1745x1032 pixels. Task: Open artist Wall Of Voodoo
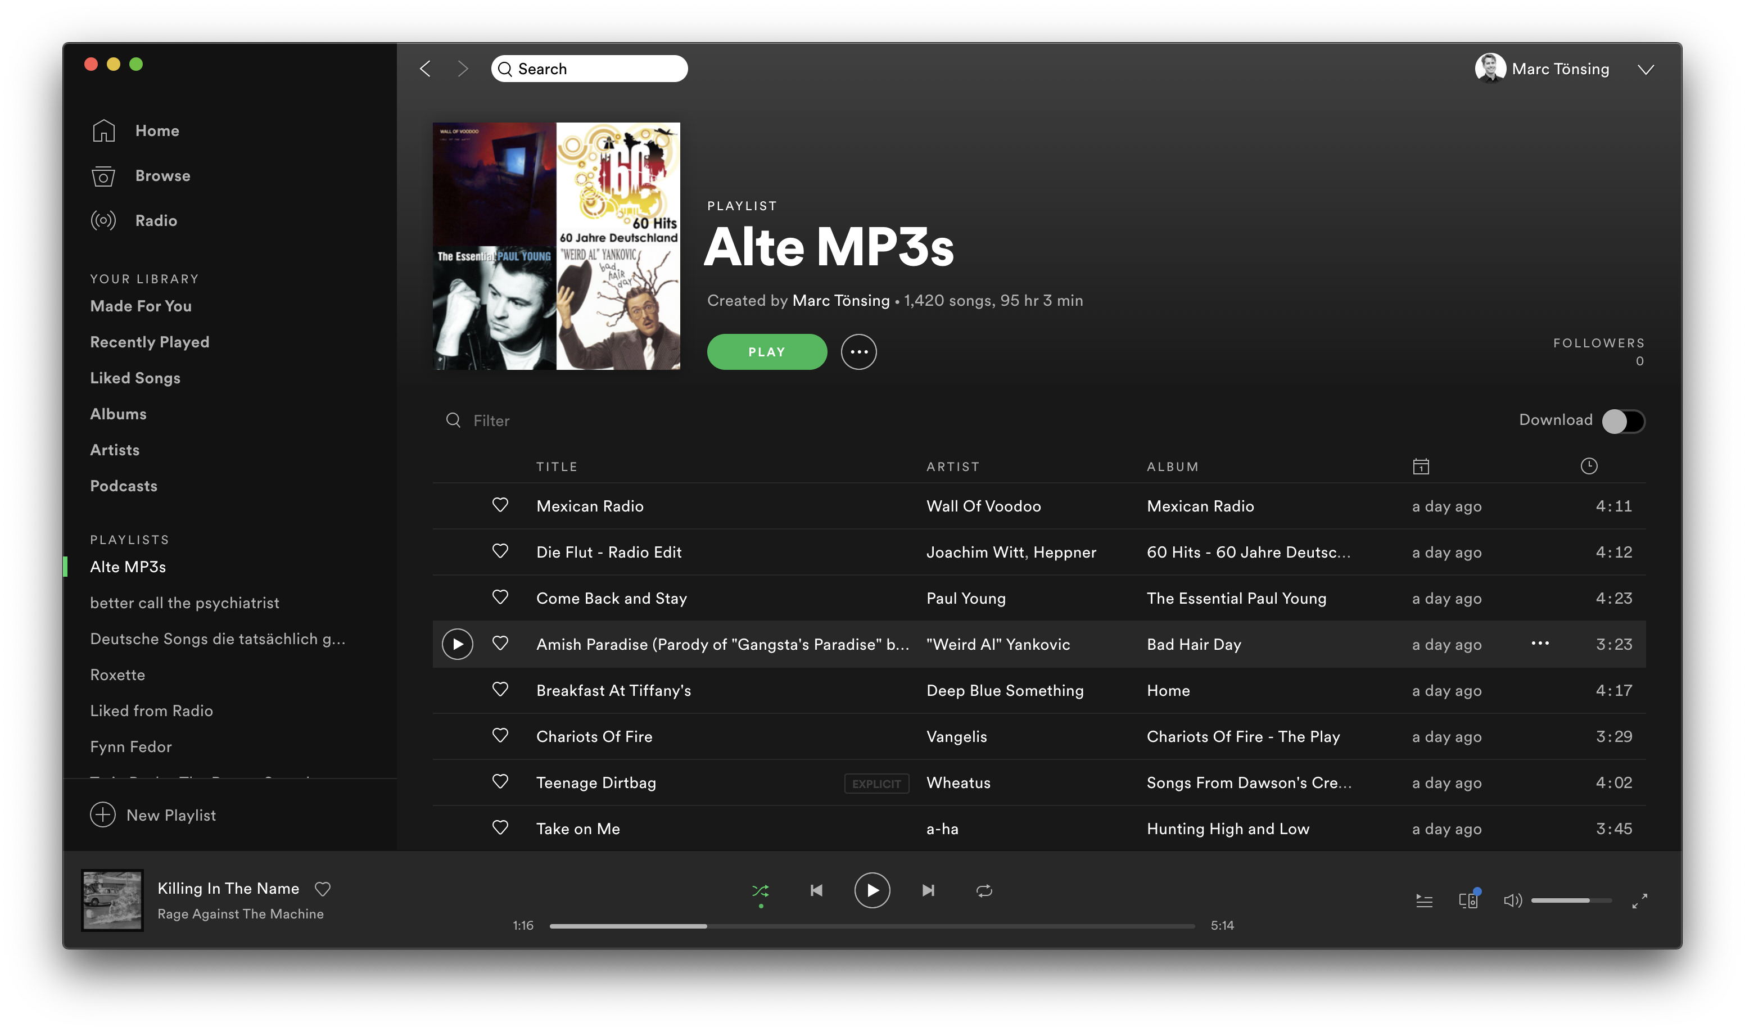coord(983,506)
